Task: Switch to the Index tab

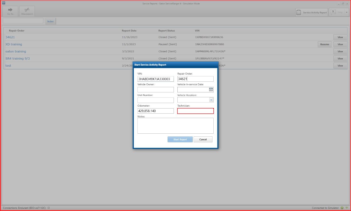Action: click(x=50, y=21)
